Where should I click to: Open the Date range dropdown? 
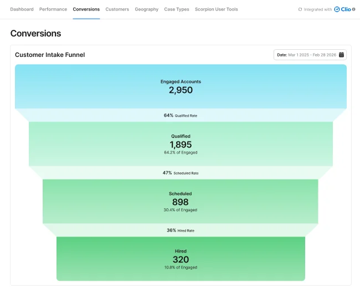pos(310,55)
